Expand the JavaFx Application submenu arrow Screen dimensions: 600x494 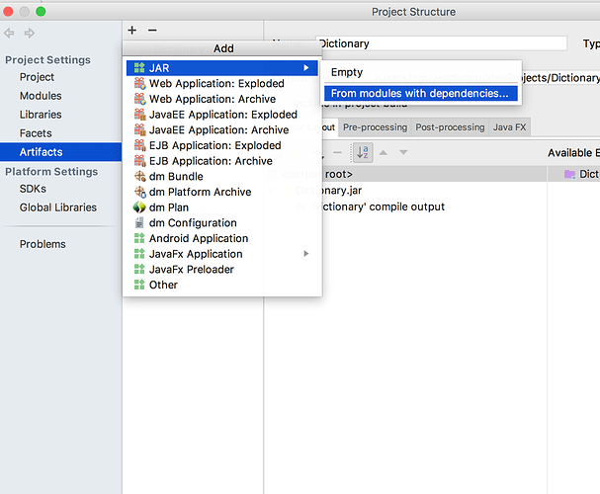(306, 254)
